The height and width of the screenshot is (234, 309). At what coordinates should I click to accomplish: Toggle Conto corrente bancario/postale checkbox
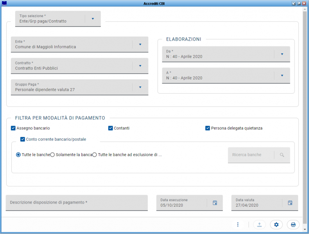click(23, 139)
